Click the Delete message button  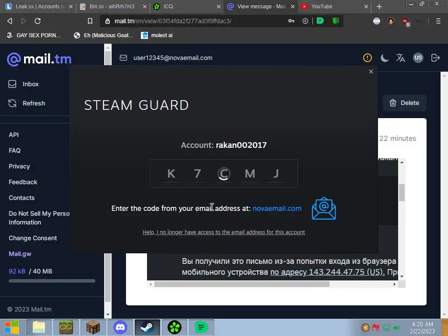(404, 103)
